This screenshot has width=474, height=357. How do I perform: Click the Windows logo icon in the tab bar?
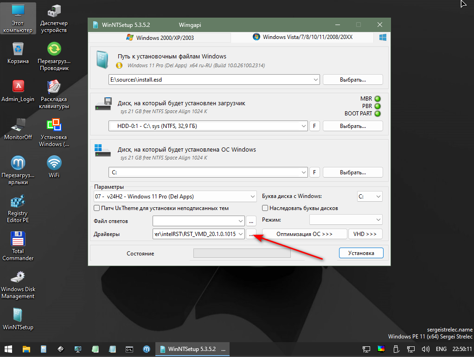(x=383, y=37)
